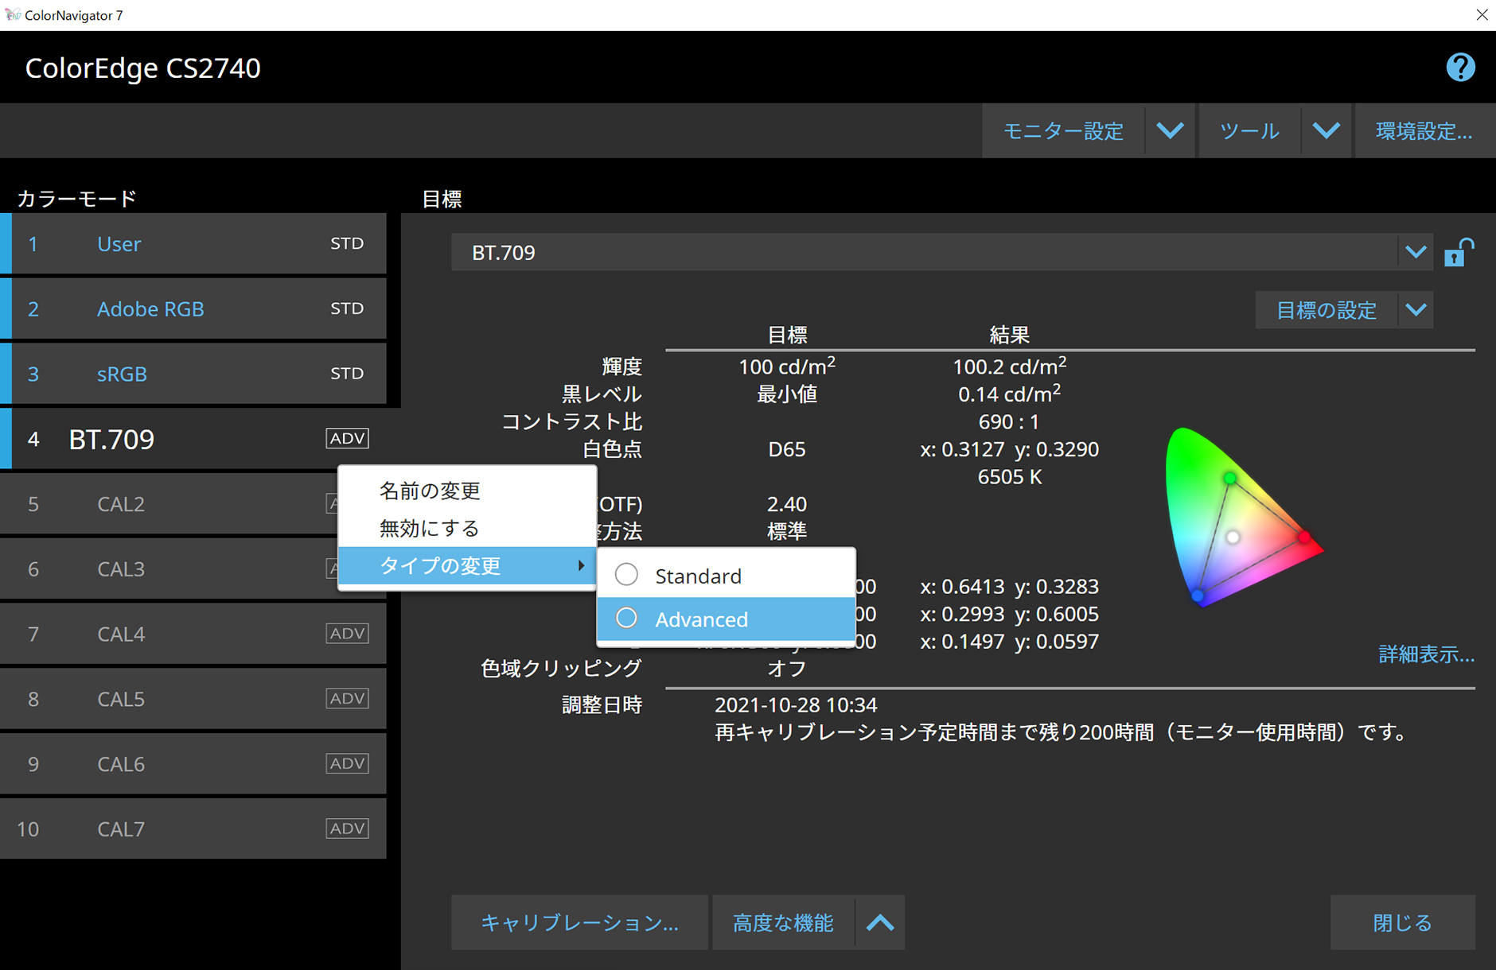Choose 無効にする from context menu
The width and height of the screenshot is (1496, 970).
click(x=467, y=528)
